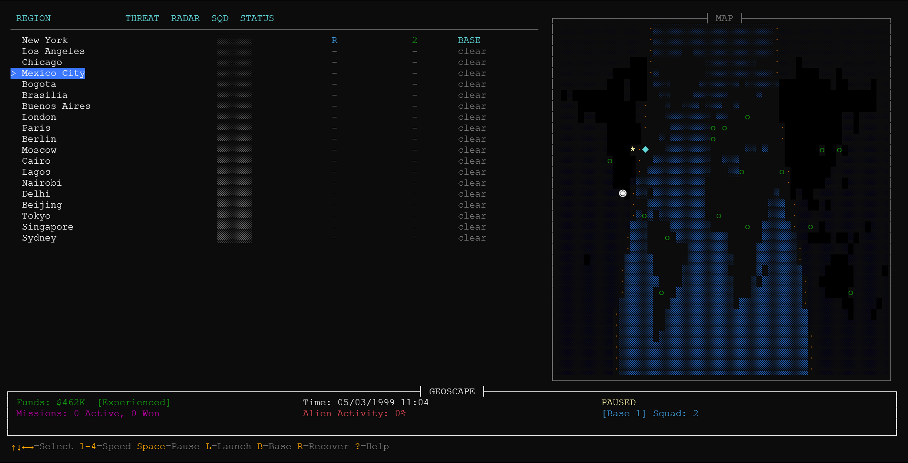Viewport: 908px width, 463px height.
Task: Select Sydney region row
Action: 39,238
